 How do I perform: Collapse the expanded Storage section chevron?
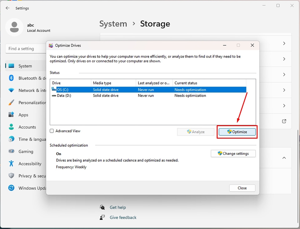point(284,158)
